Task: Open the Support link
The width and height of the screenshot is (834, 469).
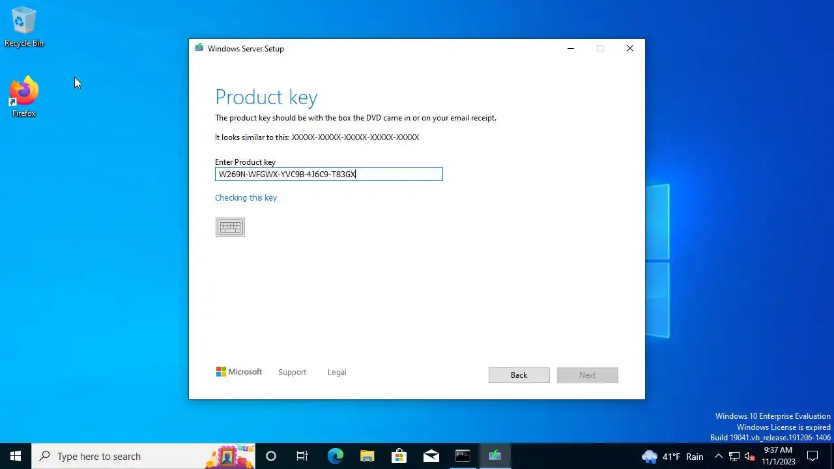Action: click(x=292, y=373)
